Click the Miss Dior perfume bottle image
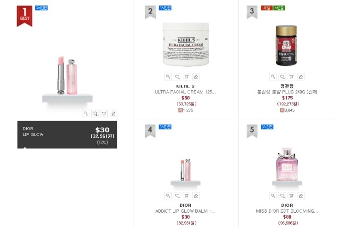The height and width of the screenshot is (227, 341). pyautogui.click(x=287, y=164)
